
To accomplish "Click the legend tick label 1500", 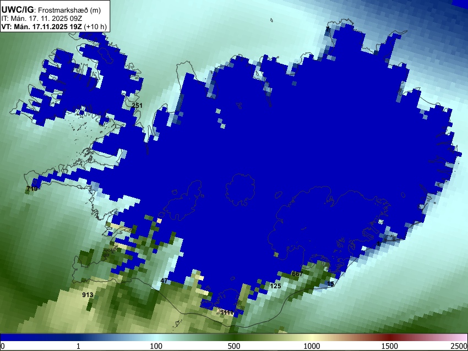I will click(x=390, y=346).
